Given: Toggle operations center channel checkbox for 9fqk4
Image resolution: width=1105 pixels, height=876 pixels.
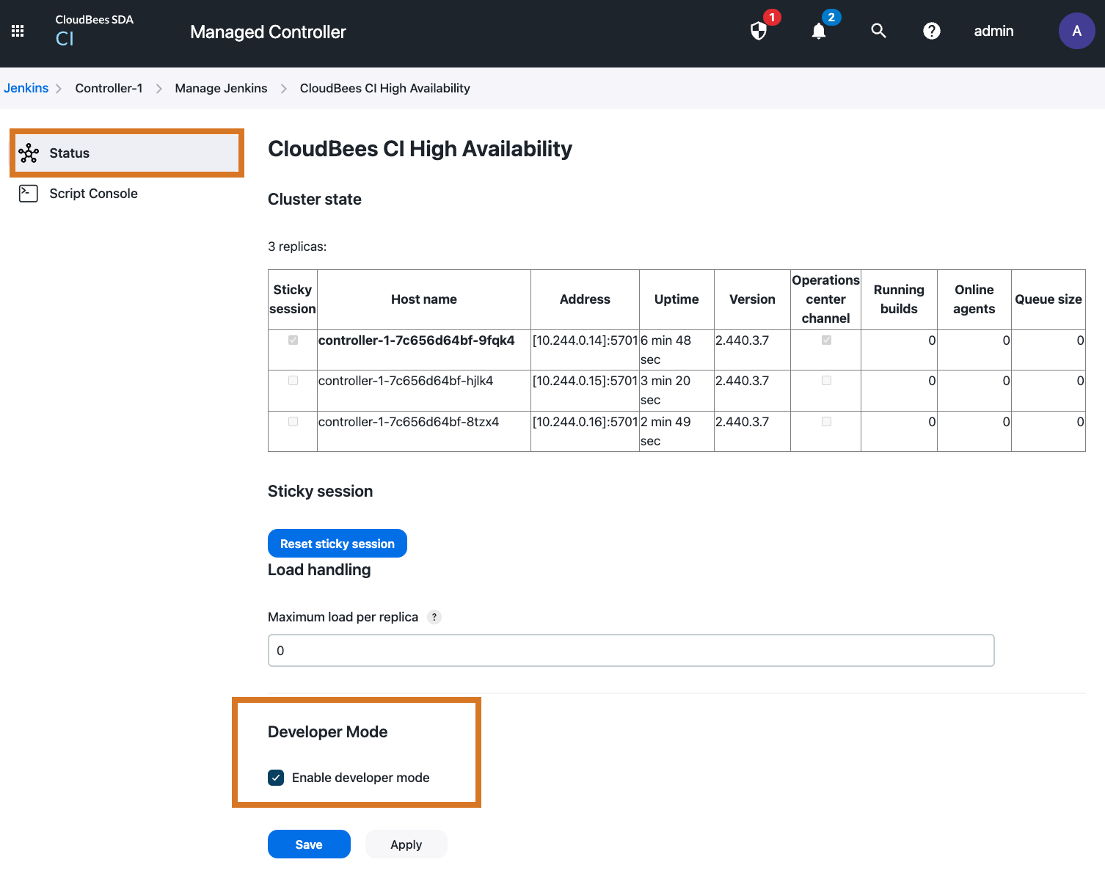Looking at the screenshot, I should point(826,340).
